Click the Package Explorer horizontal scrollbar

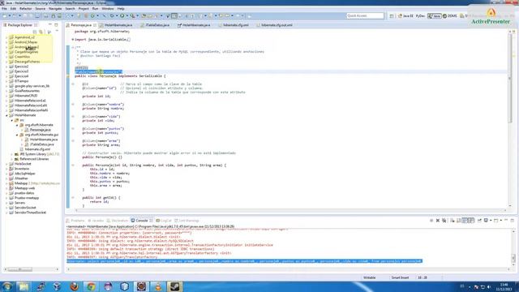tap(19, 269)
